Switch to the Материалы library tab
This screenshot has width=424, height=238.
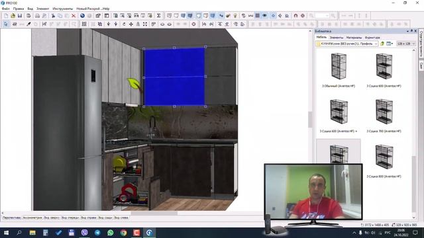point(354,38)
